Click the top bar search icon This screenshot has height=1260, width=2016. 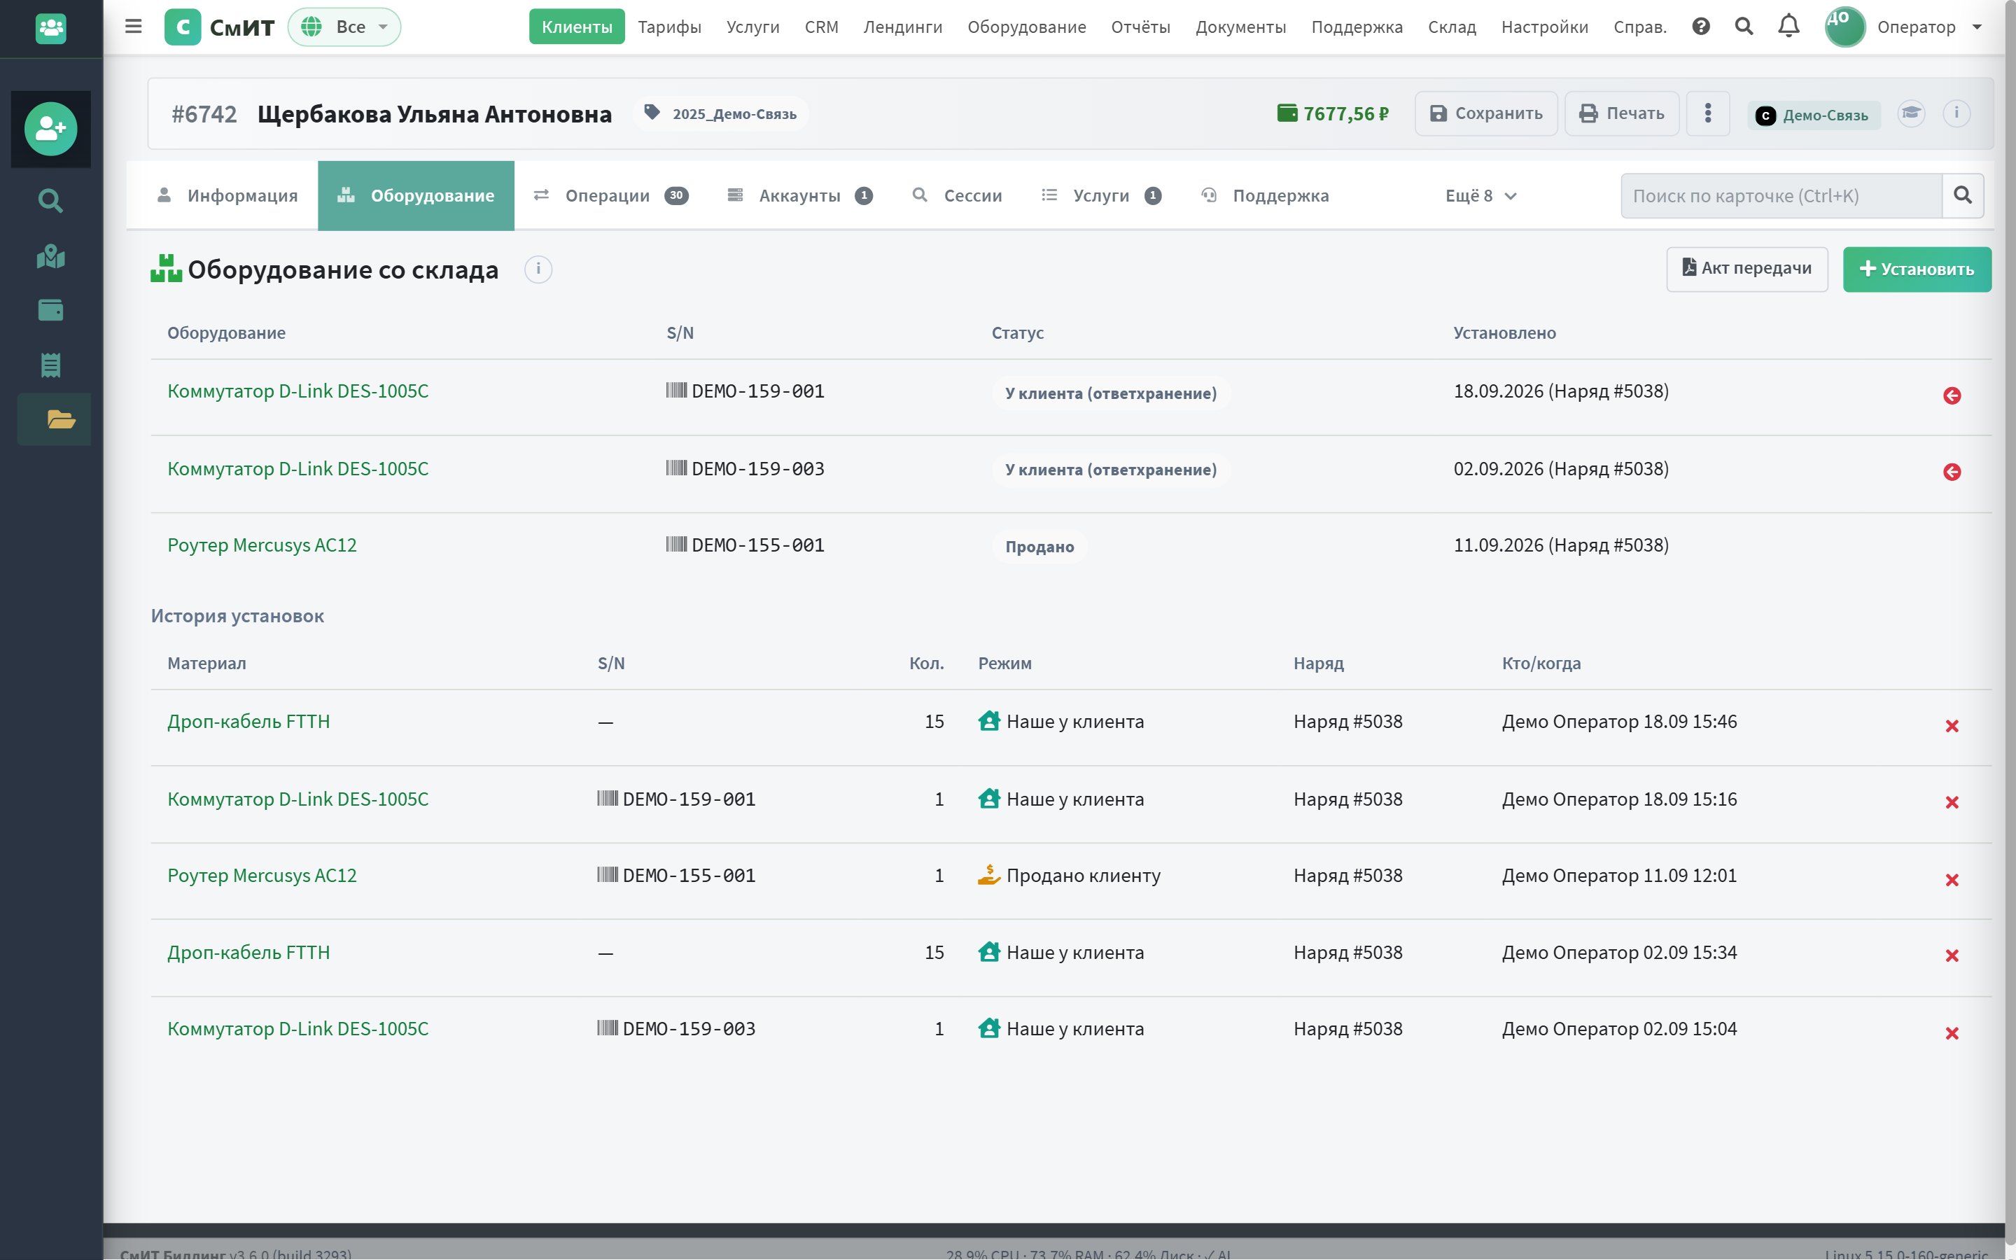[x=1744, y=27]
